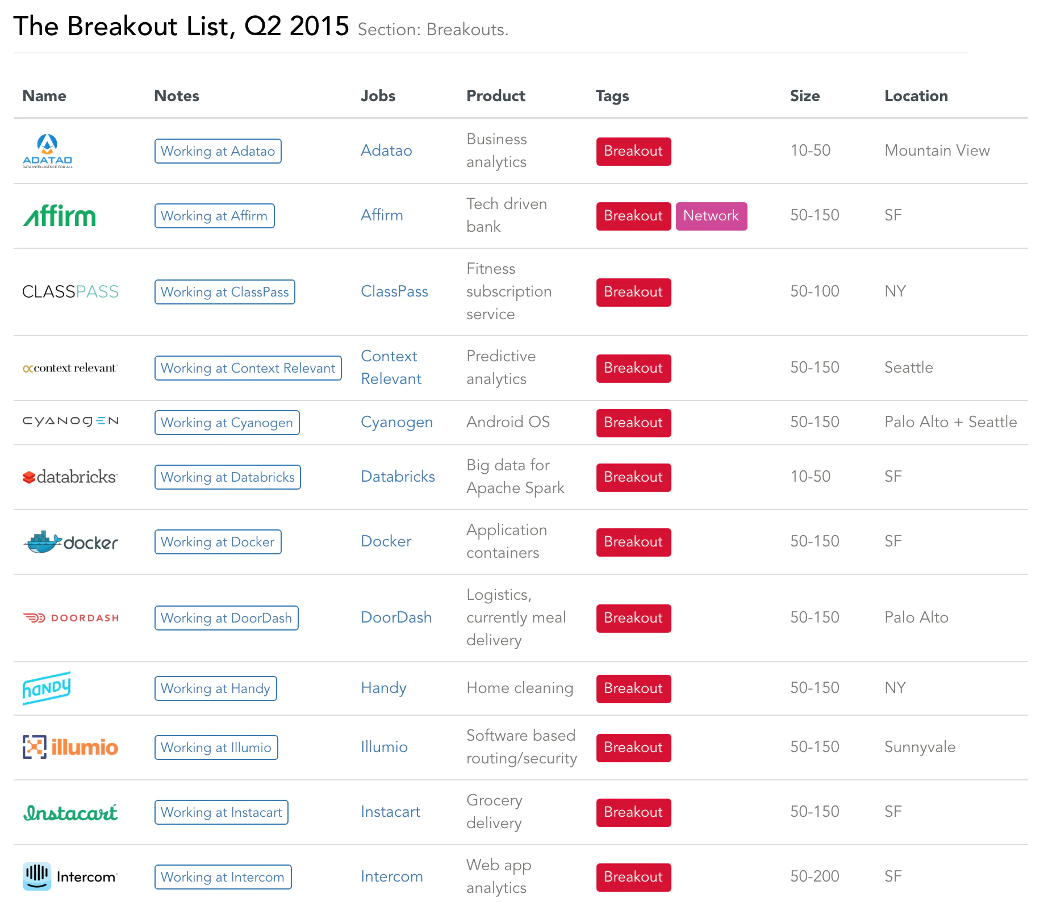Open the Databricks jobs link

[398, 477]
